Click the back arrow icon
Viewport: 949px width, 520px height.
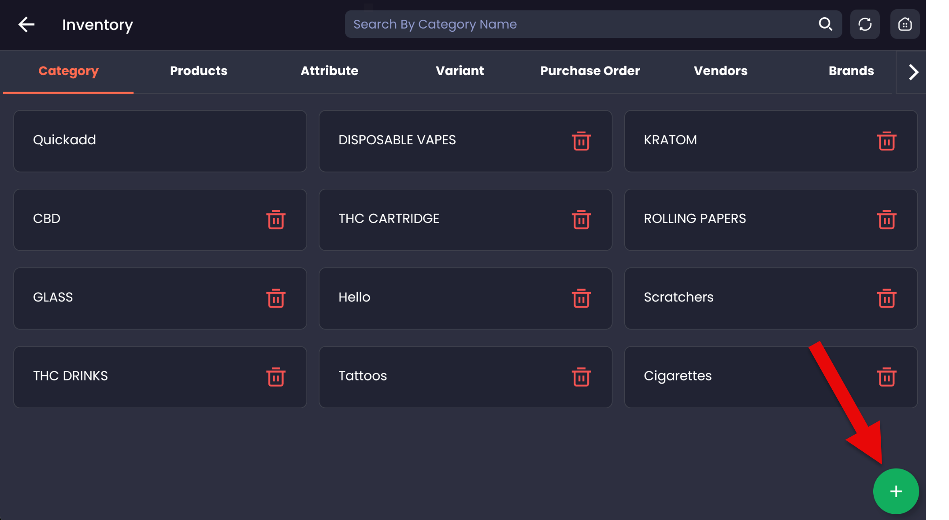click(x=26, y=25)
